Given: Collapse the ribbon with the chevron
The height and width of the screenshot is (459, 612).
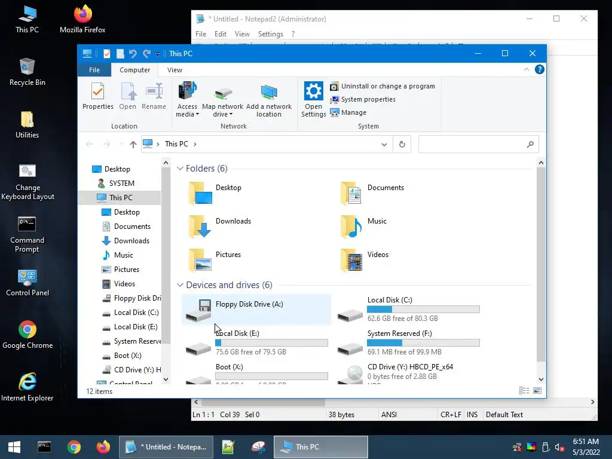Looking at the screenshot, I should coord(527,69).
